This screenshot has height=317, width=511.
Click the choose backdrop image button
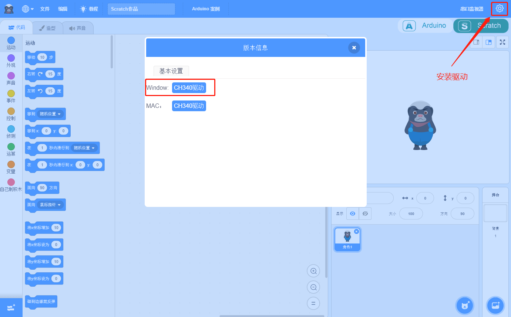click(495, 305)
